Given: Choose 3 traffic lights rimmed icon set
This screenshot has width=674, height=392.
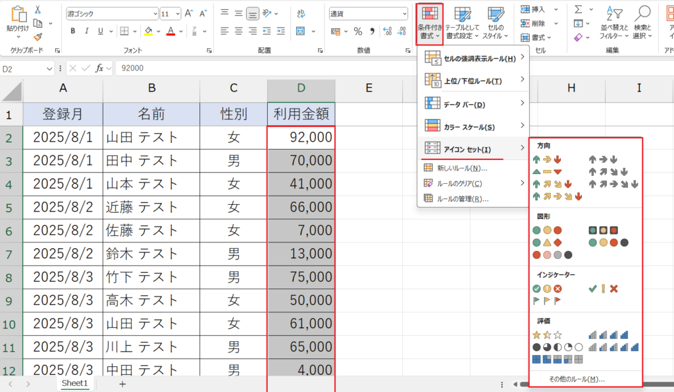Looking at the screenshot, I should pos(603,231).
